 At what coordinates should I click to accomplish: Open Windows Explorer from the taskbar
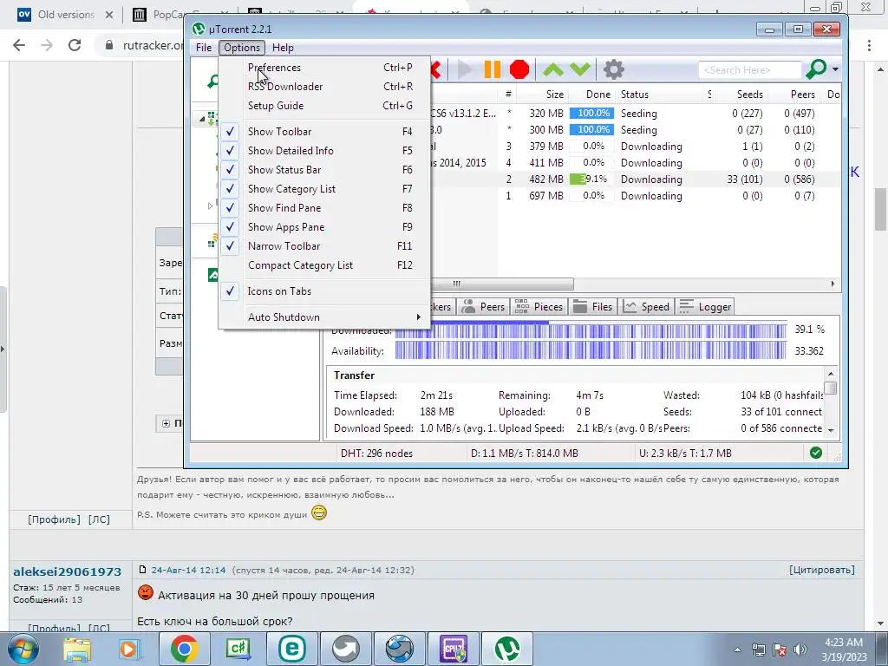(x=77, y=650)
